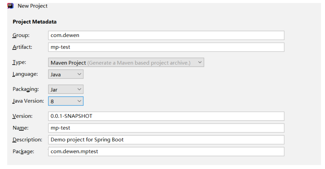Click the Java Version dropdown arrow
Viewport: 325px width, 169px height.
(79, 101)
